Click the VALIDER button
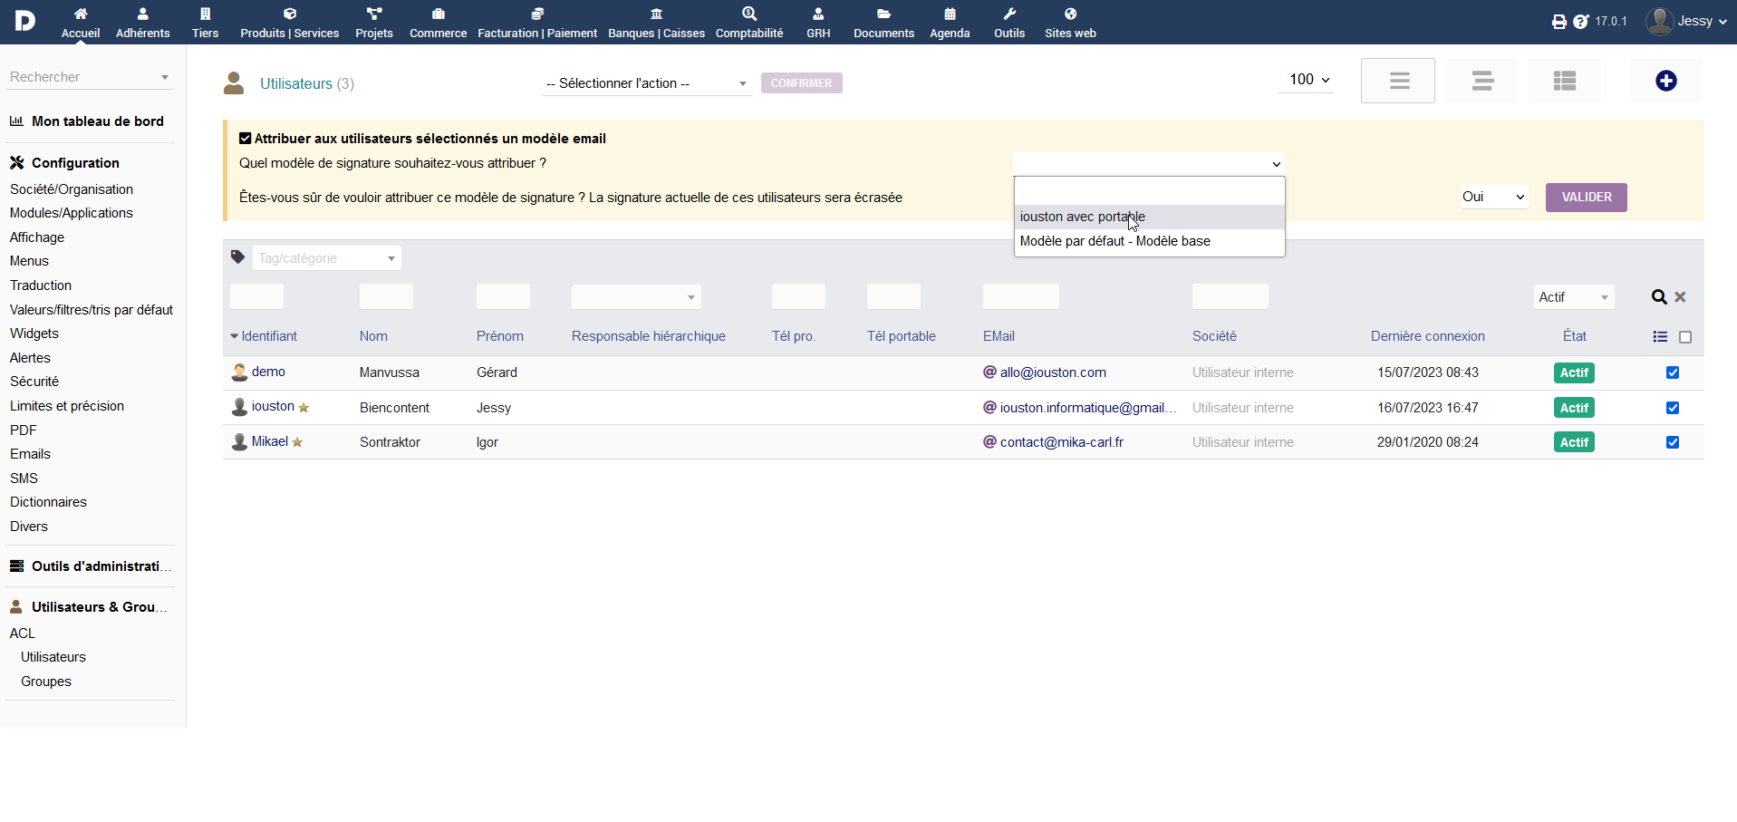The width and height of the screenshot is (1737, 822). 1586,197
